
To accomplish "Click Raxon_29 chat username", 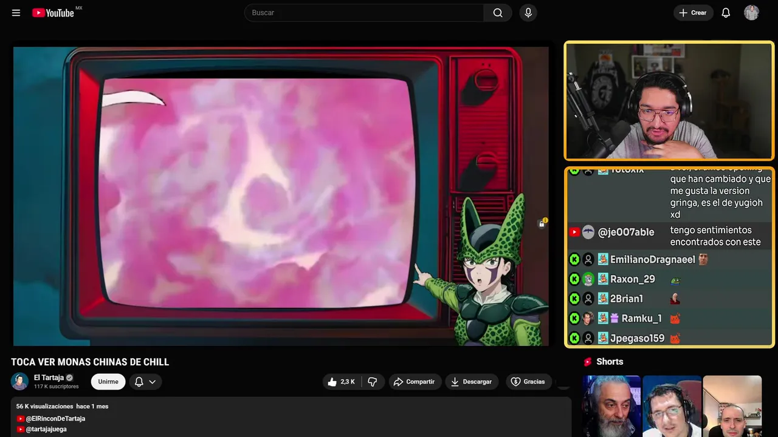I will coord(632,279).
